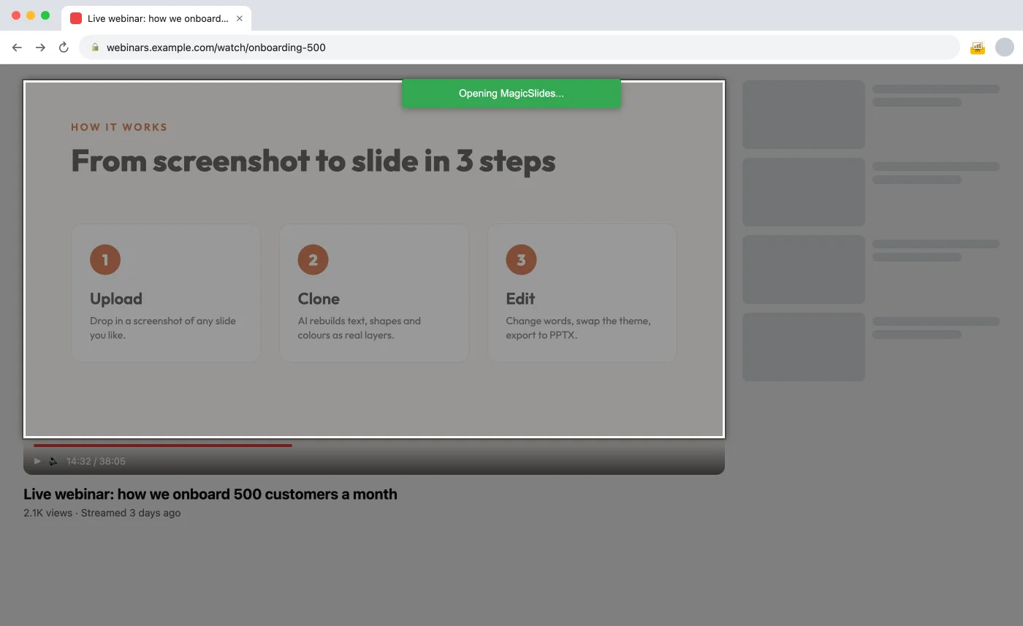The image size is (1023, 626).
Task: Click the 'Drop in a screenshot' description
Action: pos(163,328)
